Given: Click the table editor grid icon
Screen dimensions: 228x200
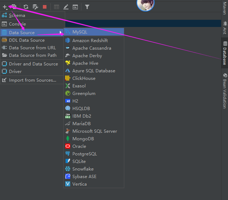Looking at the screenshot, I should point(57,7).
